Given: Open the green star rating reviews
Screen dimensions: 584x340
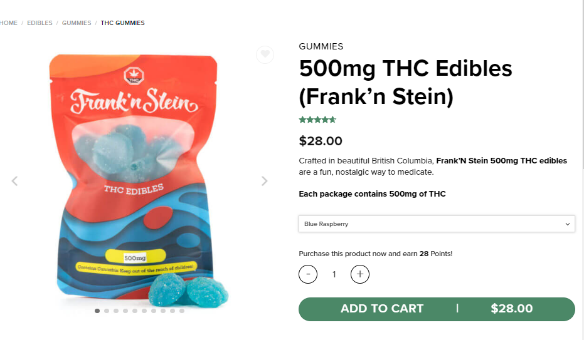Looking at the screenshot, I should pos(317,120).
